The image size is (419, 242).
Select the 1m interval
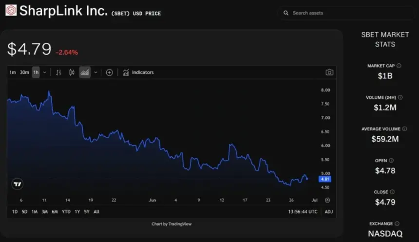tap(13, 73)
